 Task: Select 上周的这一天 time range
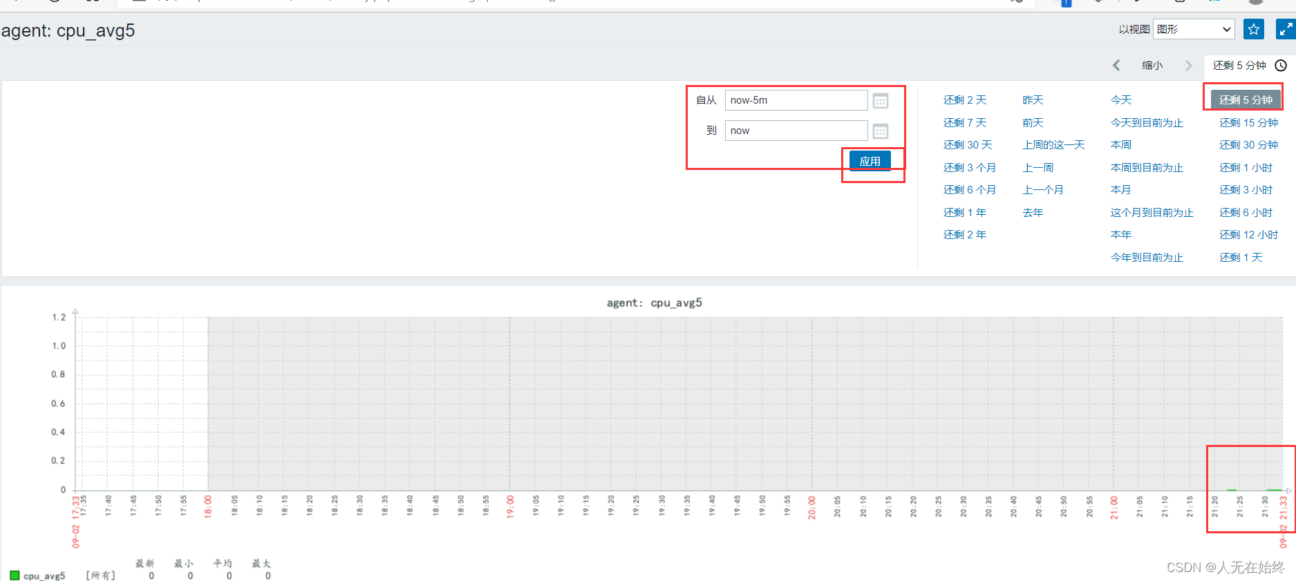coord(1053,144)
